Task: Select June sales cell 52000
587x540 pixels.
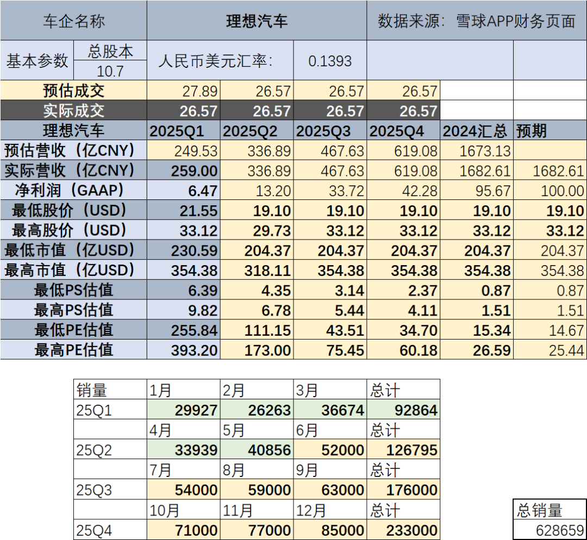Action: 330,449
